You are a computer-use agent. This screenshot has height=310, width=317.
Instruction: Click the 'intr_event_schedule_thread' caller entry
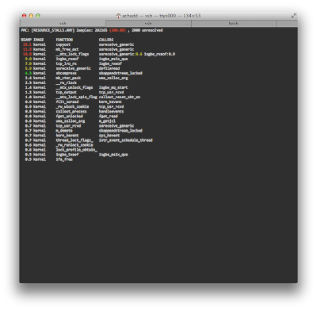pos(126,140)
